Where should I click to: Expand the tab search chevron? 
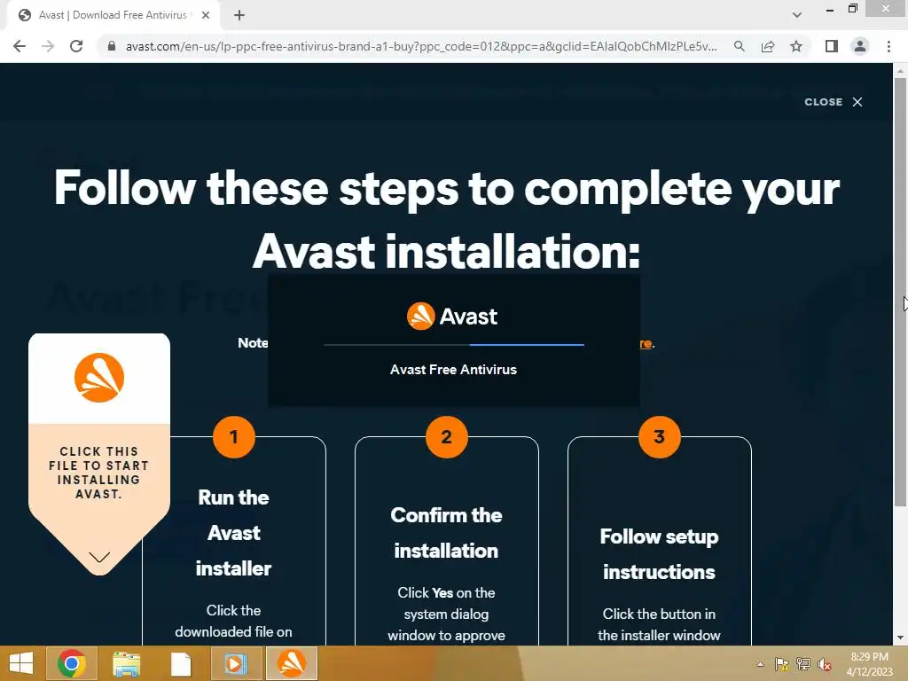click(x=797, y=16)
